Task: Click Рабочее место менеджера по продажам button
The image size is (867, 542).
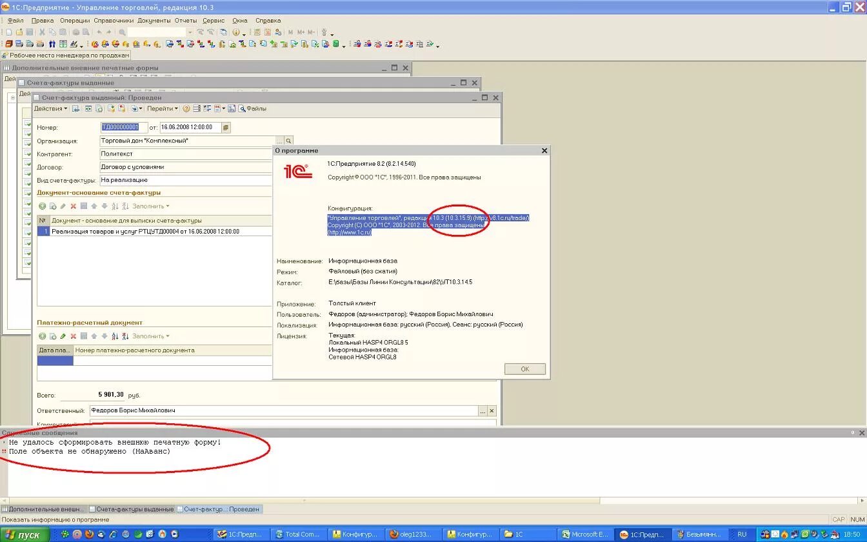Action: [65, 55]
